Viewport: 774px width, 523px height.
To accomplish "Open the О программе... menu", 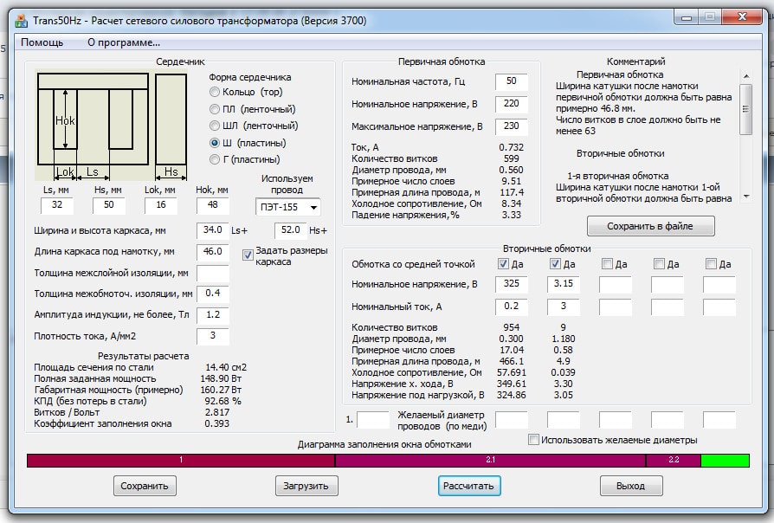I will pyautogui.click(x=124, y=42).
